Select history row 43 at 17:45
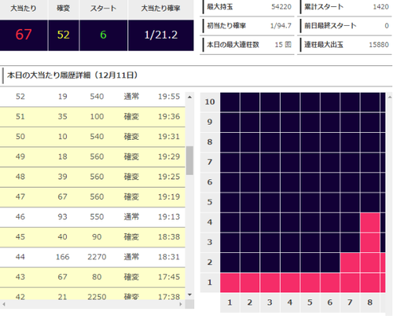393x319 pixels. tap(93, 277)
